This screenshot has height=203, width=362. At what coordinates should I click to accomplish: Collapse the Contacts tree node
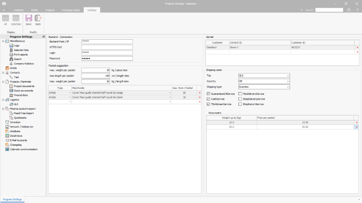coord(3,73)
